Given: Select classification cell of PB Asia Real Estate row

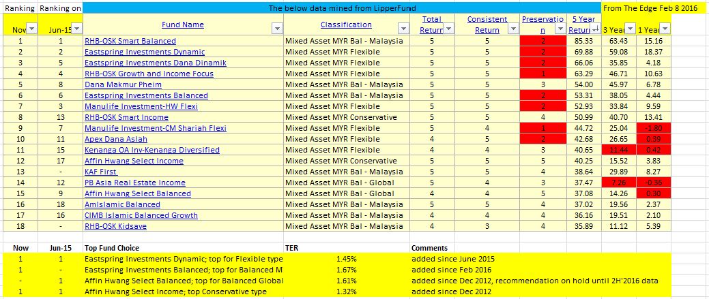Looking at the screenshot, I should (347, 183).
